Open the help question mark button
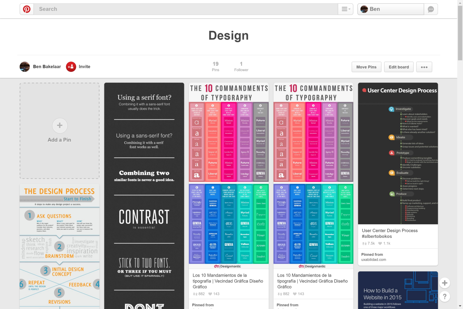Image resolution: width=463 pixels, height=309 pixels. coord(444,297)
